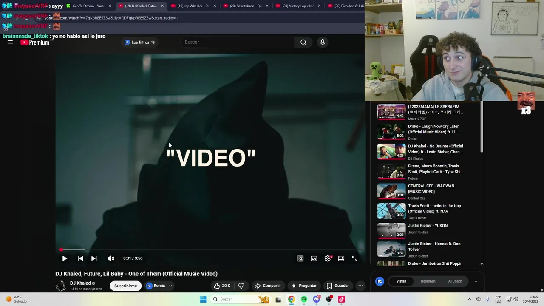Image resolution: width=544 pixels, height=306 pixels.
Task: Switch to the Resumen tab
Action: click(x=428, y=281)
